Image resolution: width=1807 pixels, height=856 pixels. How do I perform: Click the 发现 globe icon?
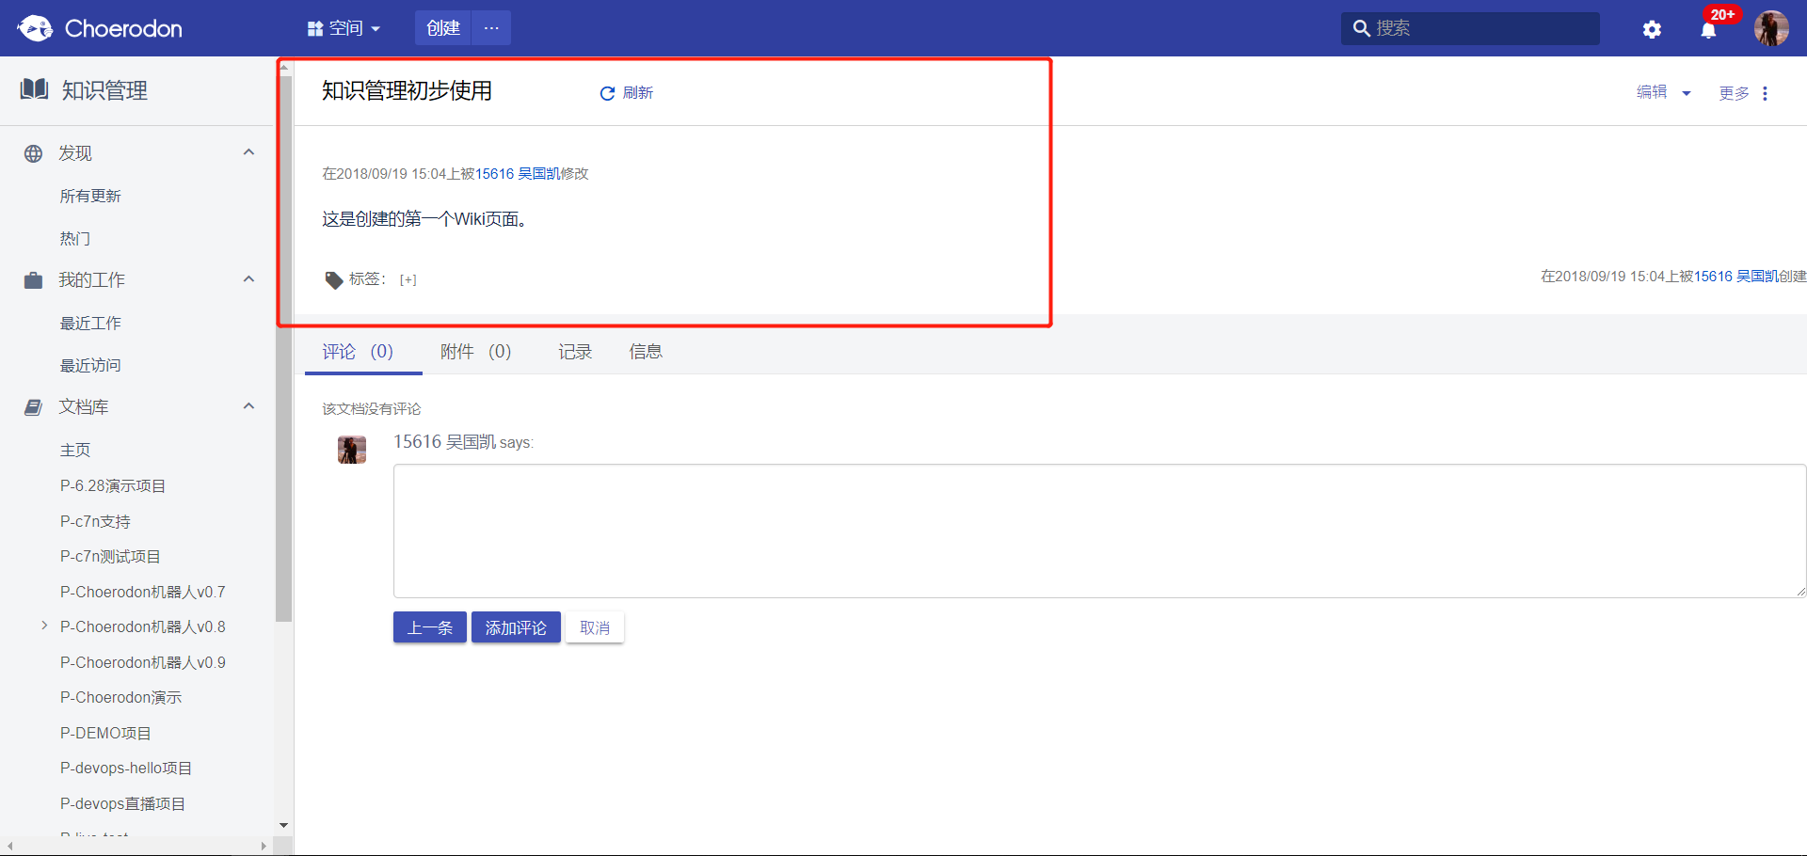[34, 153]
